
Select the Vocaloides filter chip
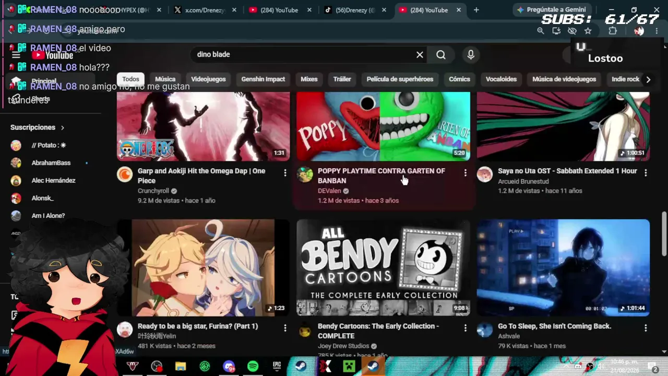tap(502, 79)
